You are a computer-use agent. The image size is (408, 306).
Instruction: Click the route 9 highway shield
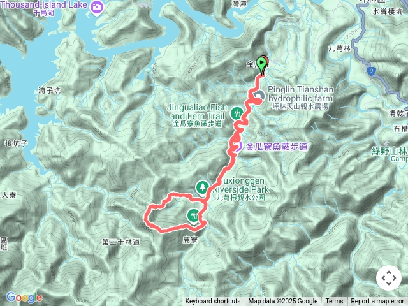coord(371,71)
